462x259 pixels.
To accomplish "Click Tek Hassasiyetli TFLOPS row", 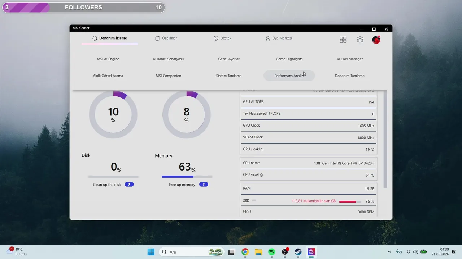I will point(309,114).
